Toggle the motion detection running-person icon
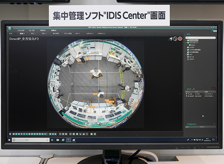Screen dimensions: 224x164 (171, 39)
